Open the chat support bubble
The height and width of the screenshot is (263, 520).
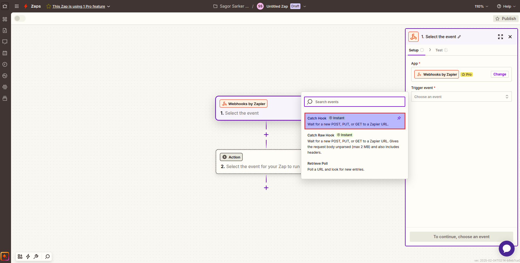click(506, 249)
